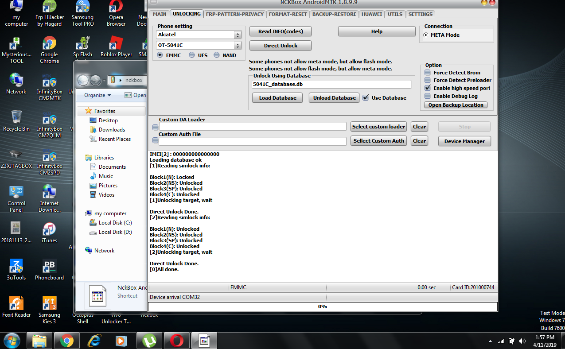Screen dimensions: 565x349
Task: Select META Mode connection radio
Action: [426, 35]
